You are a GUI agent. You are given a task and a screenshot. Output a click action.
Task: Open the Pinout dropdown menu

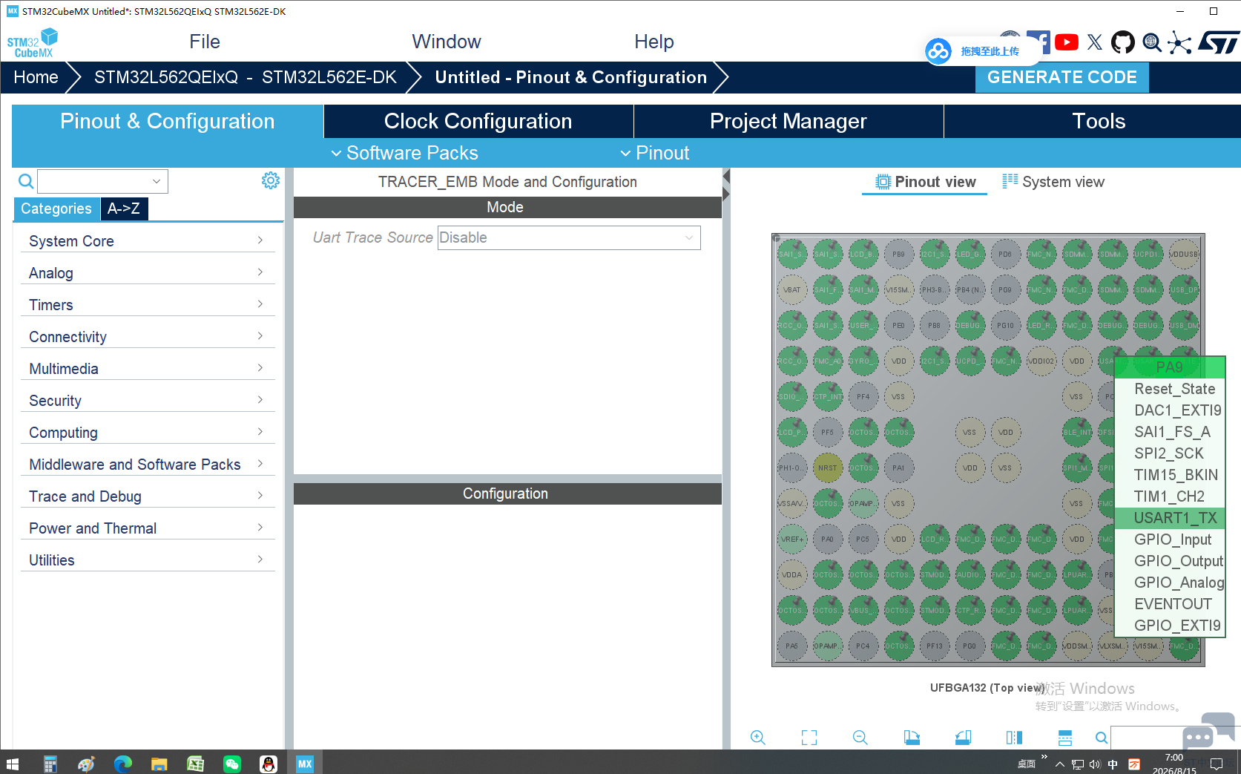pos(655,153)
